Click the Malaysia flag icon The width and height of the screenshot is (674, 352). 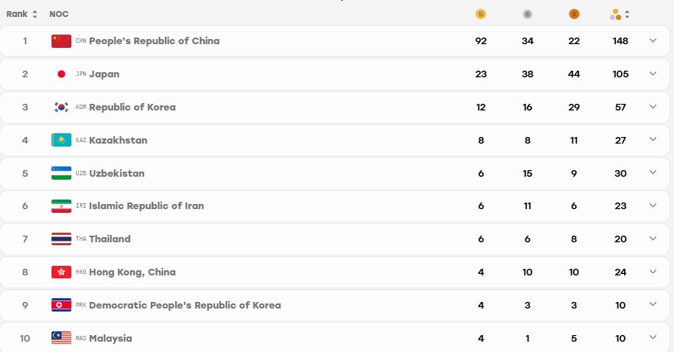(x=62, y=338)
